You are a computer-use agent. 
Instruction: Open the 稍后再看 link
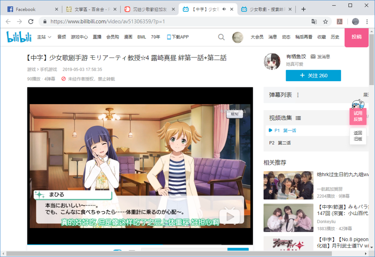coord(304,37)
